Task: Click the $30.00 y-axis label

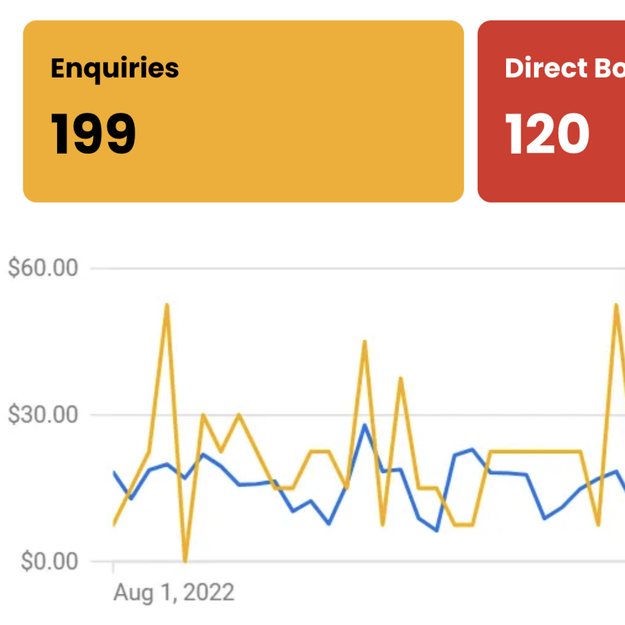Action: (x=43, y=414)
